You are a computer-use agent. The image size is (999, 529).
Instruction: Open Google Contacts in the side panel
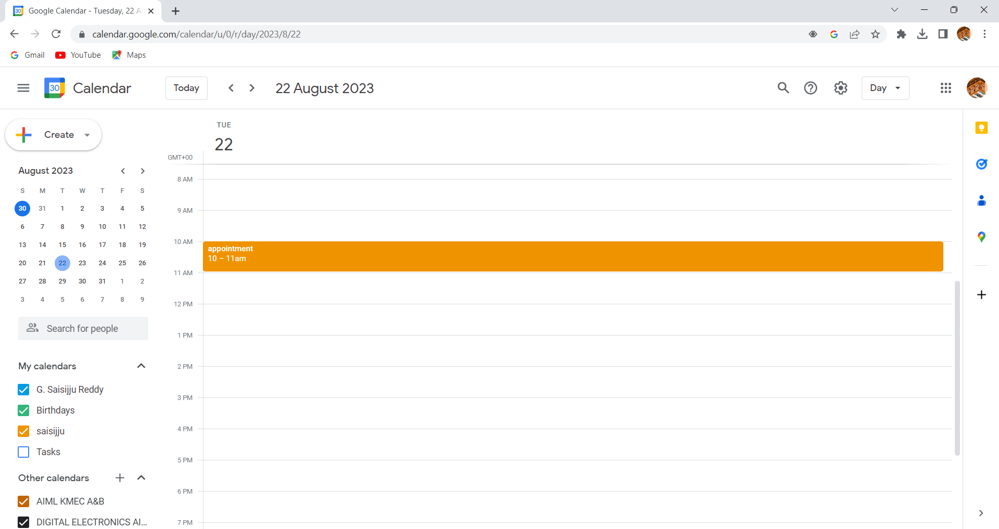982,200
